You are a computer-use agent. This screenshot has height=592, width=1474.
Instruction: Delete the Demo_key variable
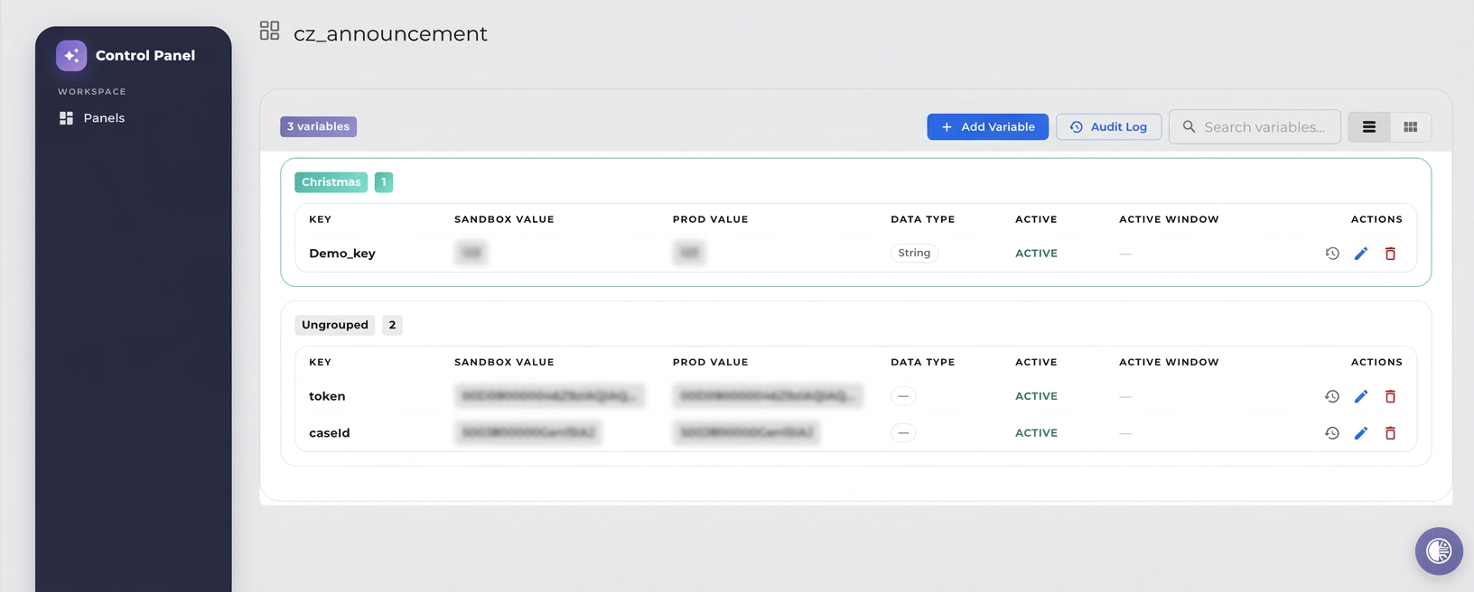tap(1390, 254)
